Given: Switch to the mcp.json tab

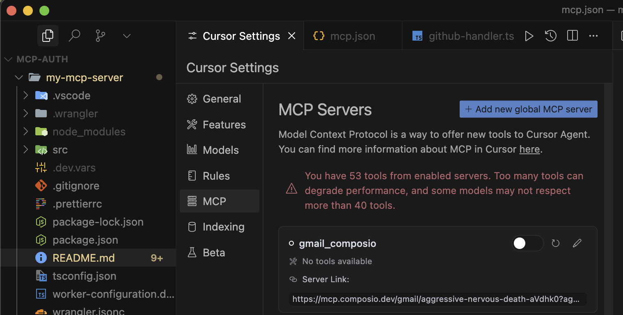Looking at the screenshot, I should (x=352, y=36).
